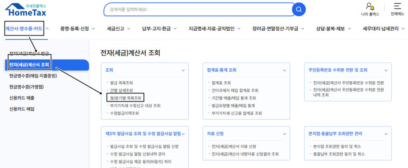Open 기간별 매출/매입 통계 조회 link
408x168 pixels.
[x=234, y=98]
